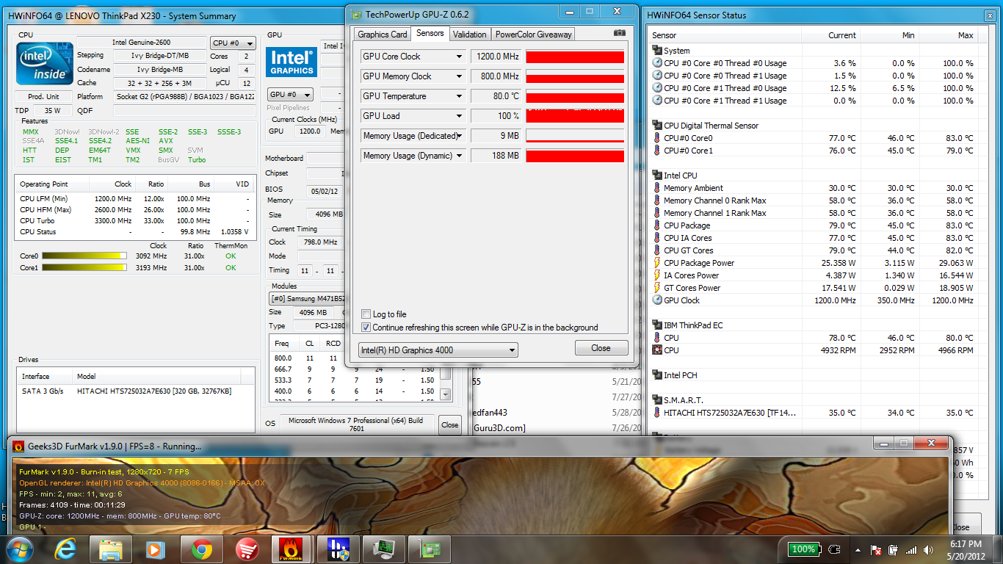
Task: Click thermometer icon beside HITACHI drive sensor
Action: [657, 413]
